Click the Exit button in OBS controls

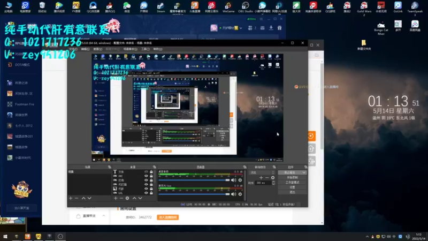(x=292, y=192)
